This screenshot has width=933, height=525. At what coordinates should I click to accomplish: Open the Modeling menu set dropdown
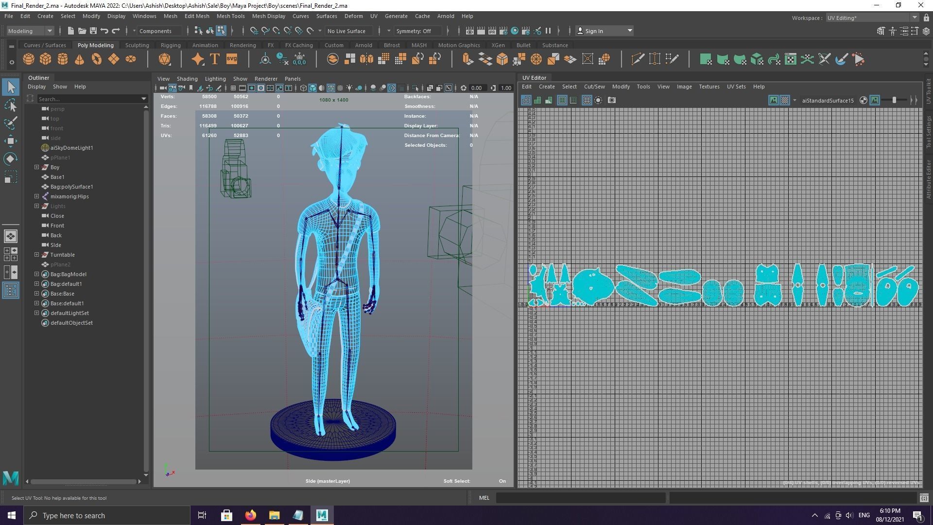point(30,31)
